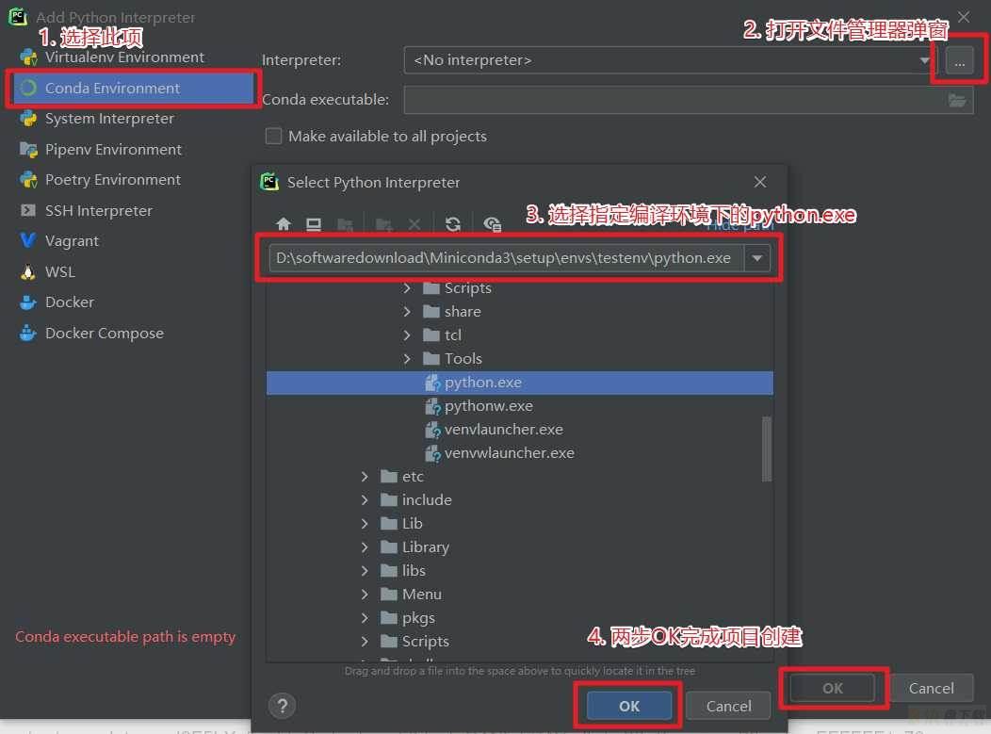Click OK in Select Python Interpreter dialog

click(629, 706)
